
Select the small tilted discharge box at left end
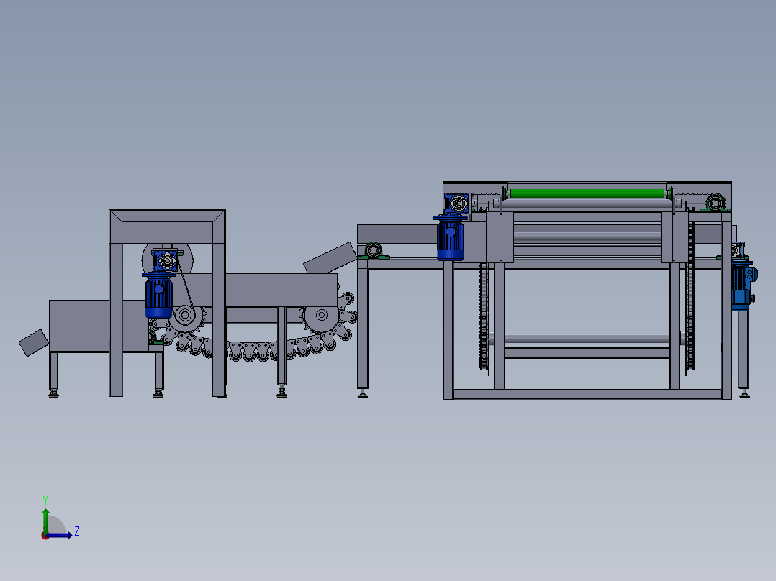coord(34,342)
